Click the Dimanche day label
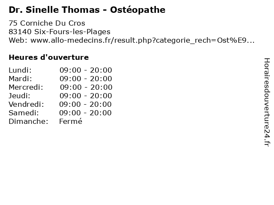The width and height of the screenshot is (274, 205). click(x=28, y=121)
